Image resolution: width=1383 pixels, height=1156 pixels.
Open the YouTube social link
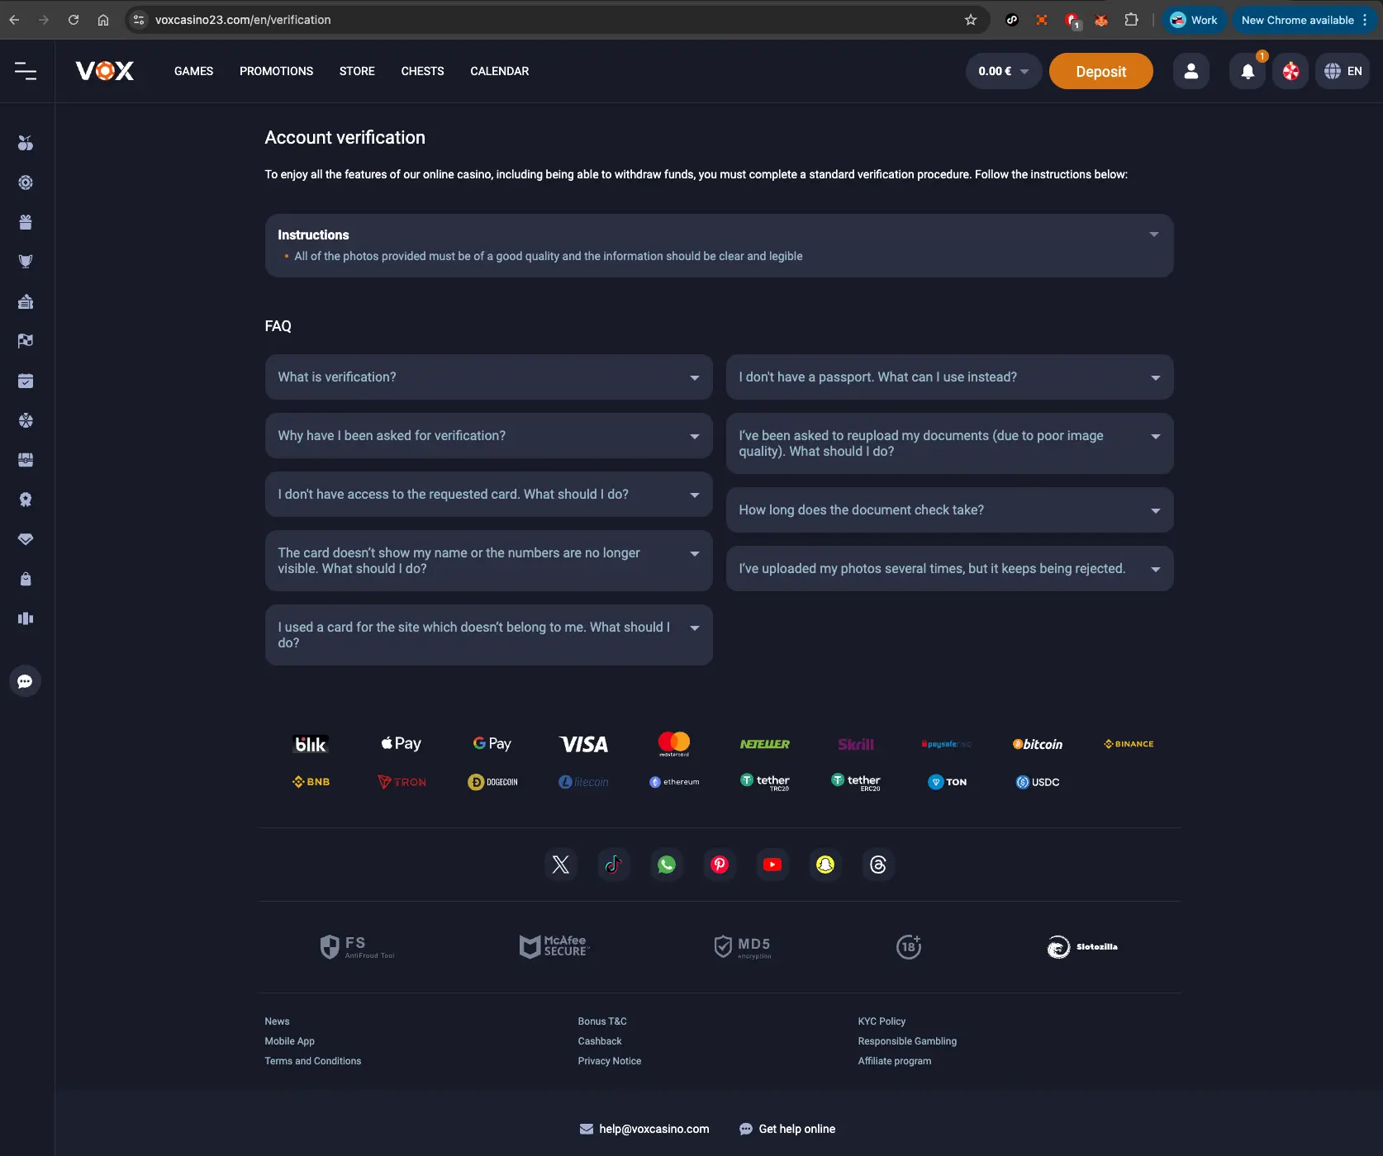coord(772,865)
